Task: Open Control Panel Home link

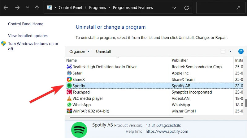Action: [x=26, y=24]
